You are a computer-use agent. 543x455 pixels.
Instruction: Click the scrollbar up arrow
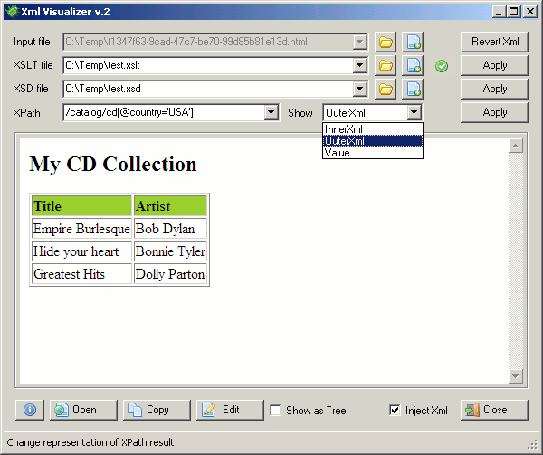point(516,146)
